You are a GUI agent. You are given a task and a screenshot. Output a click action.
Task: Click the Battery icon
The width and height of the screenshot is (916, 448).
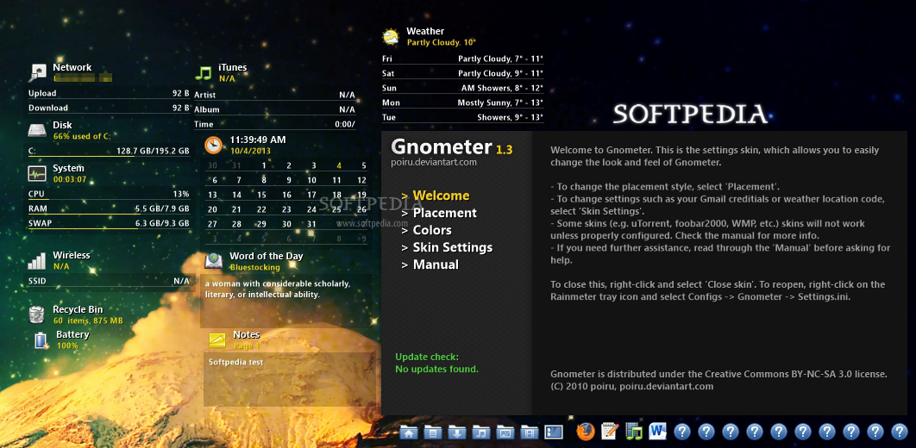coord(41,339)
